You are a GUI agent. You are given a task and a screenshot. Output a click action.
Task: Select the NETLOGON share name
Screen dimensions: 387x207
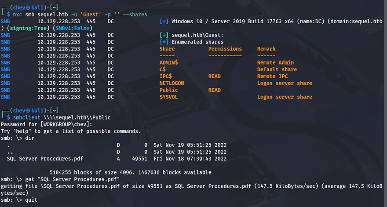point(172,83)
